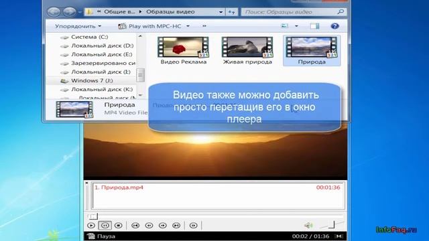Click the MP4 Video File type label
The image size is (429, 241).
tap(126, 112)
